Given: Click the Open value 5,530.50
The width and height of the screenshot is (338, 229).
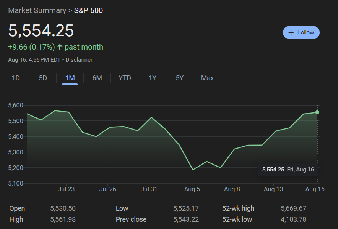Looking at the screenshot, I should (63, 208).
